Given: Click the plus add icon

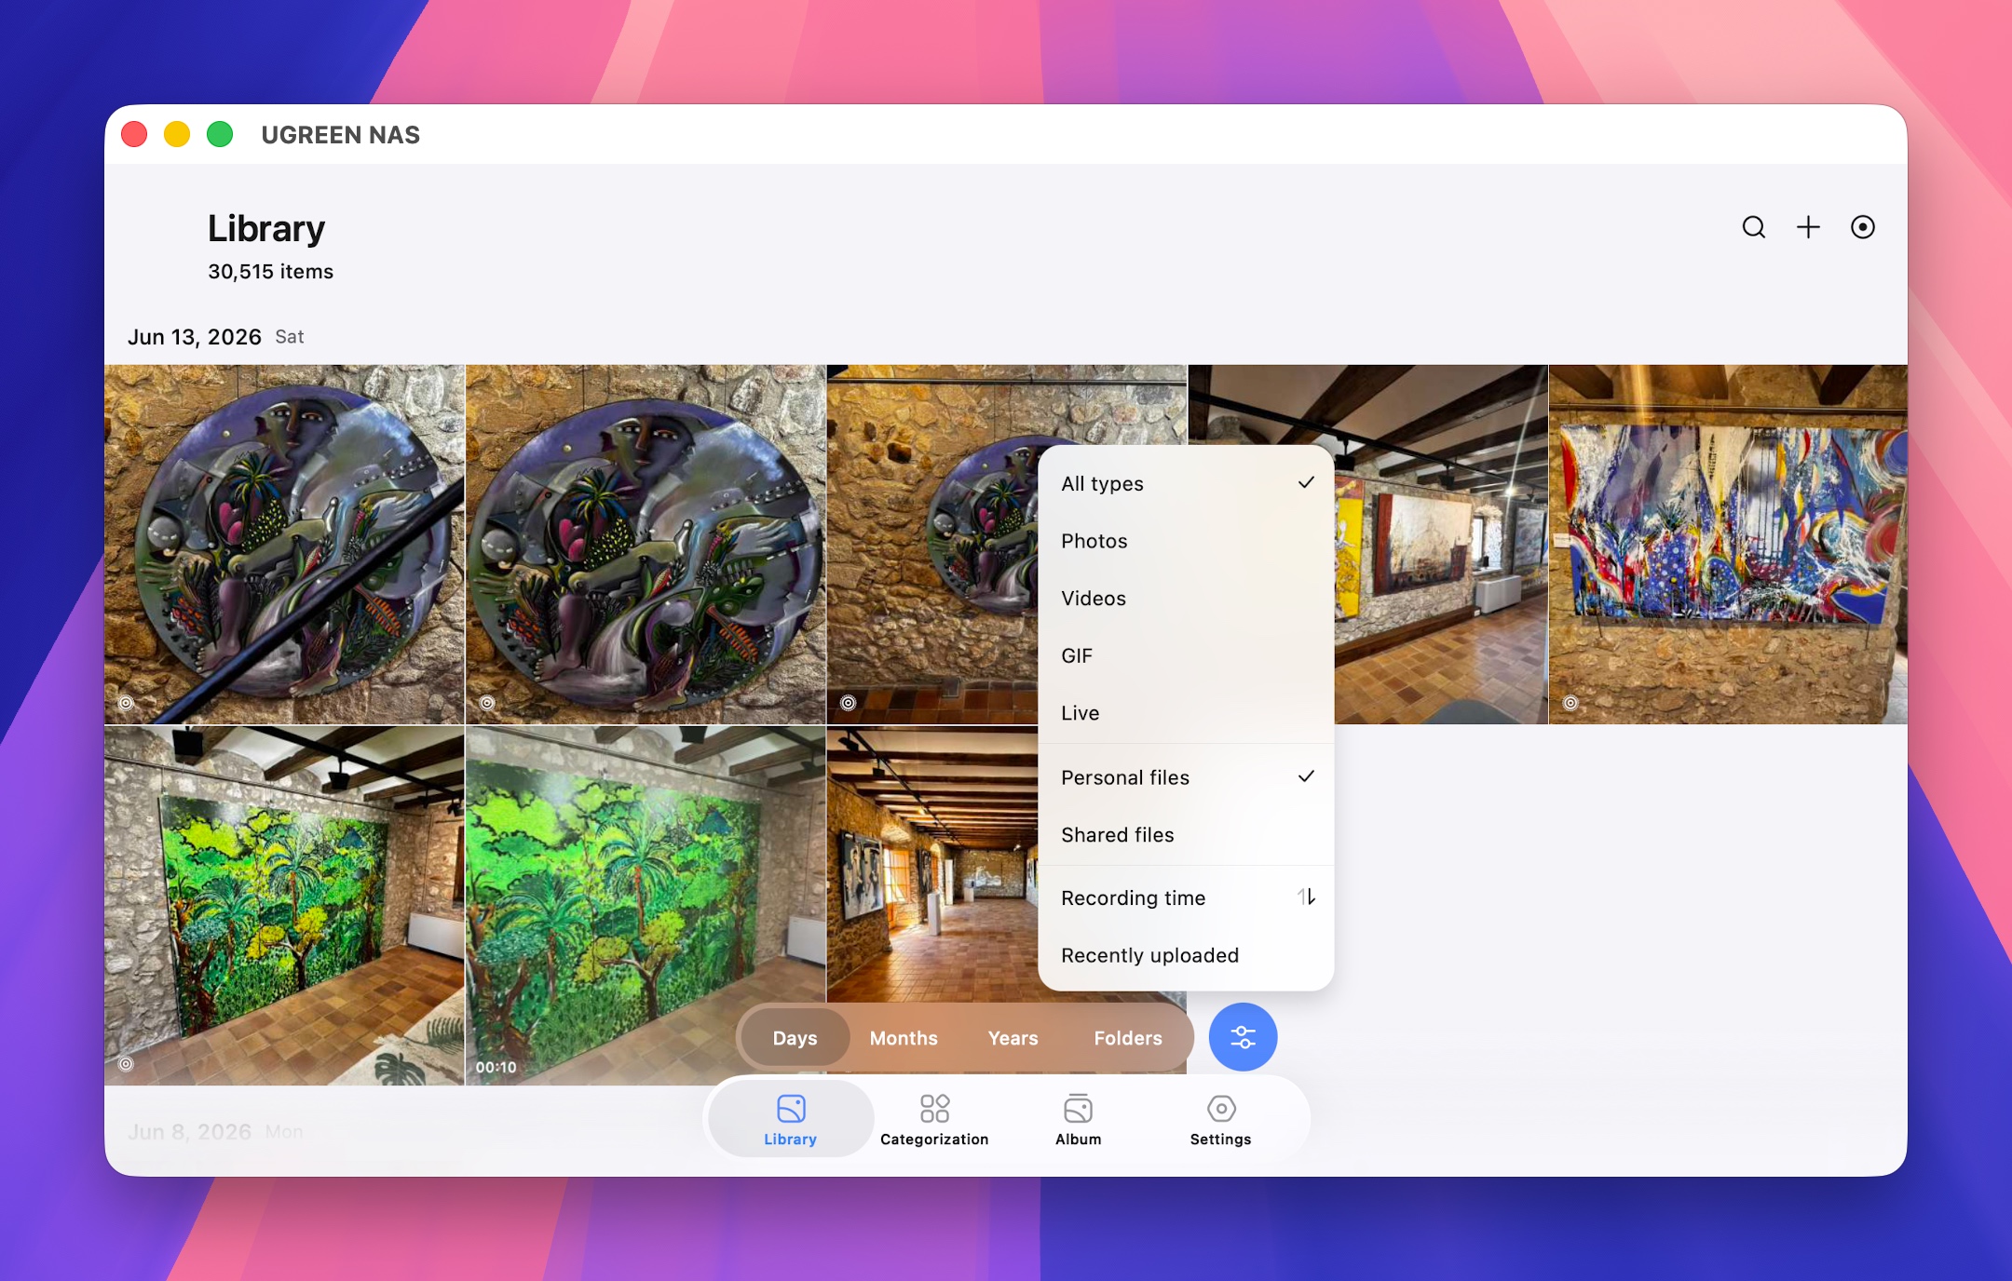Looking at the screenshot, I should coord(1808,227).
